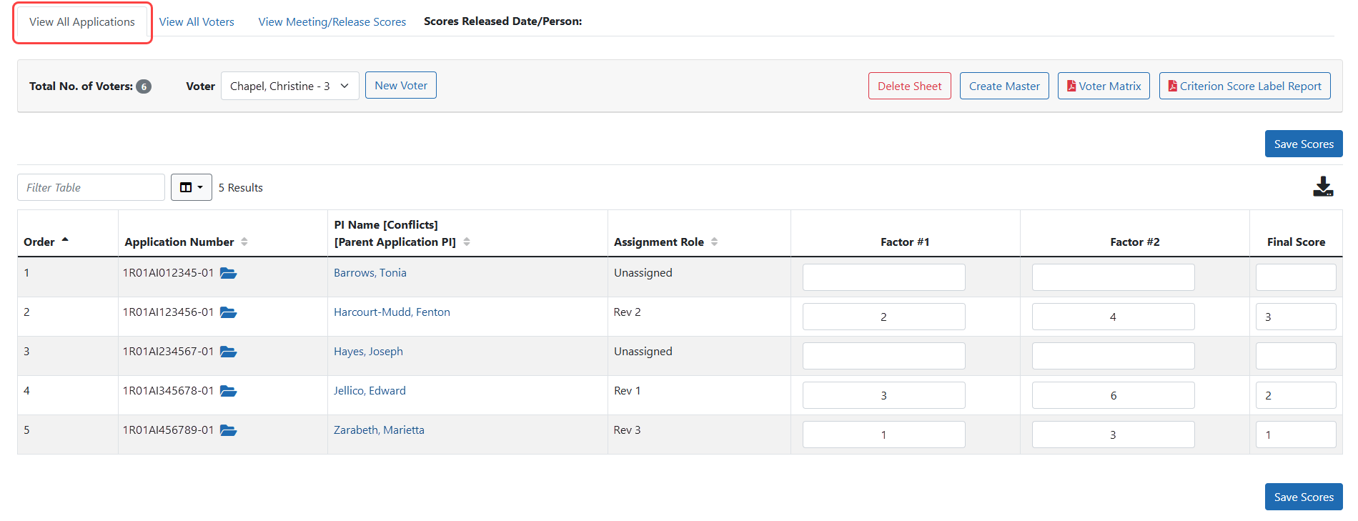Click Final Score field for Jellico, Edward
Screen dimensions: 1358x521
1296,395
